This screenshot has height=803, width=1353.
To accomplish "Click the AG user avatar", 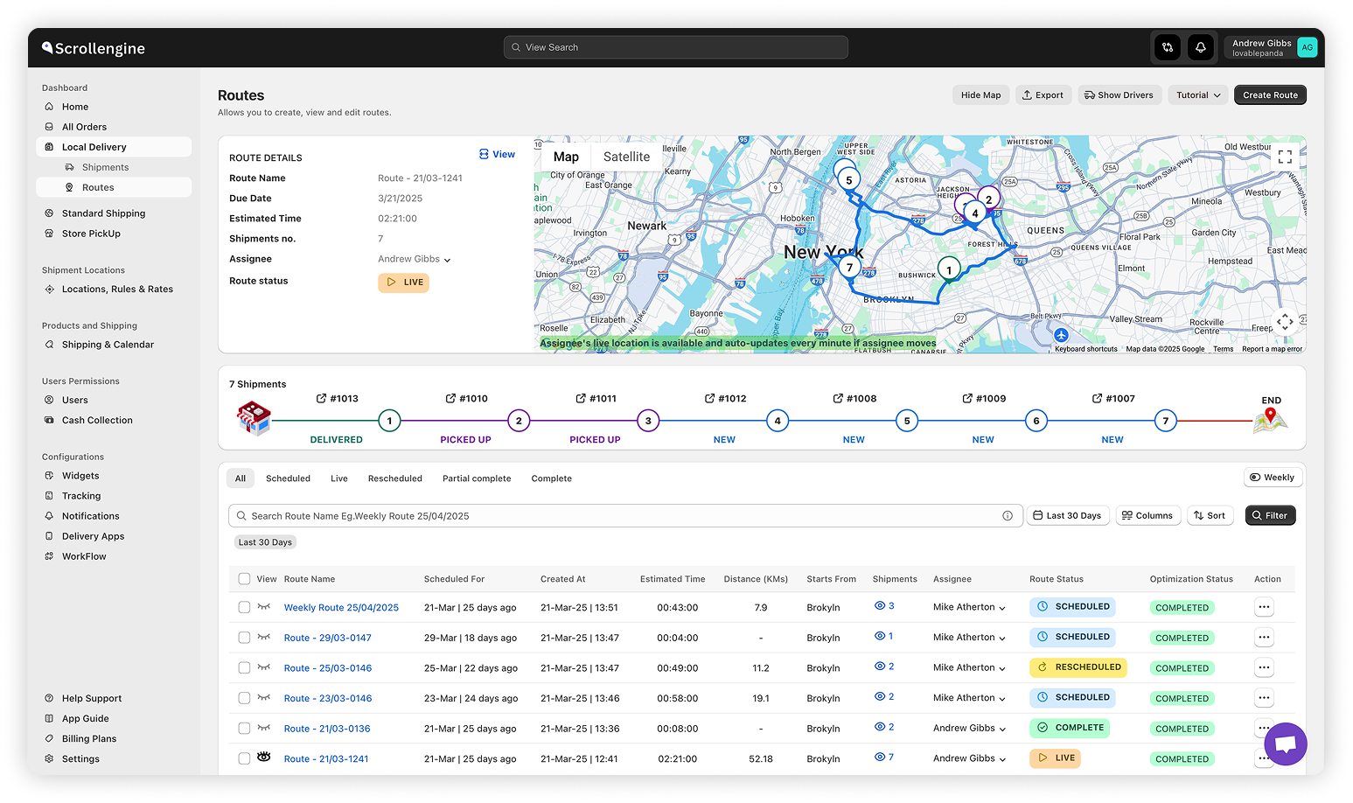I will 1307,47.
